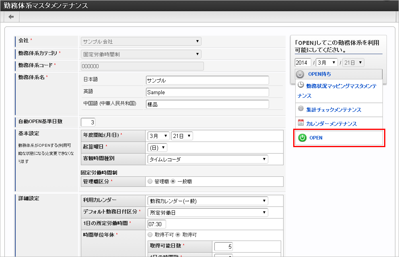This screenshot has height=257, width=399.
Task: Open the 起算曜日 dropdown showing (日)
Action: (157, 148)
